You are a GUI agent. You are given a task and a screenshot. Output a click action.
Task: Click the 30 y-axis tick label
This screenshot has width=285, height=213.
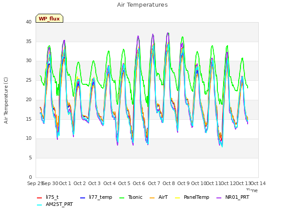[x=28, y=61]
